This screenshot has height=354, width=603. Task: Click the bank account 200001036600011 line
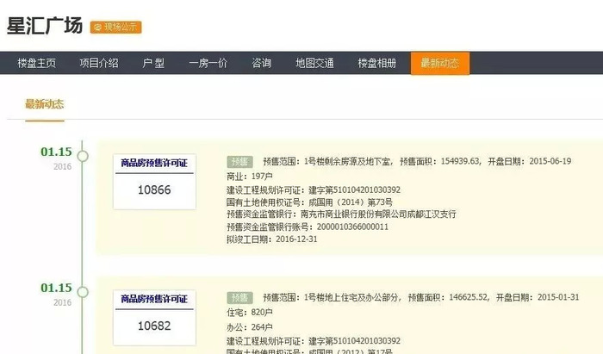(x=308, y=227)
